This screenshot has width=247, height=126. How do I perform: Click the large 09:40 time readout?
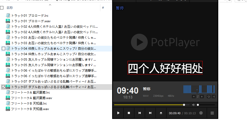[128, 90]
